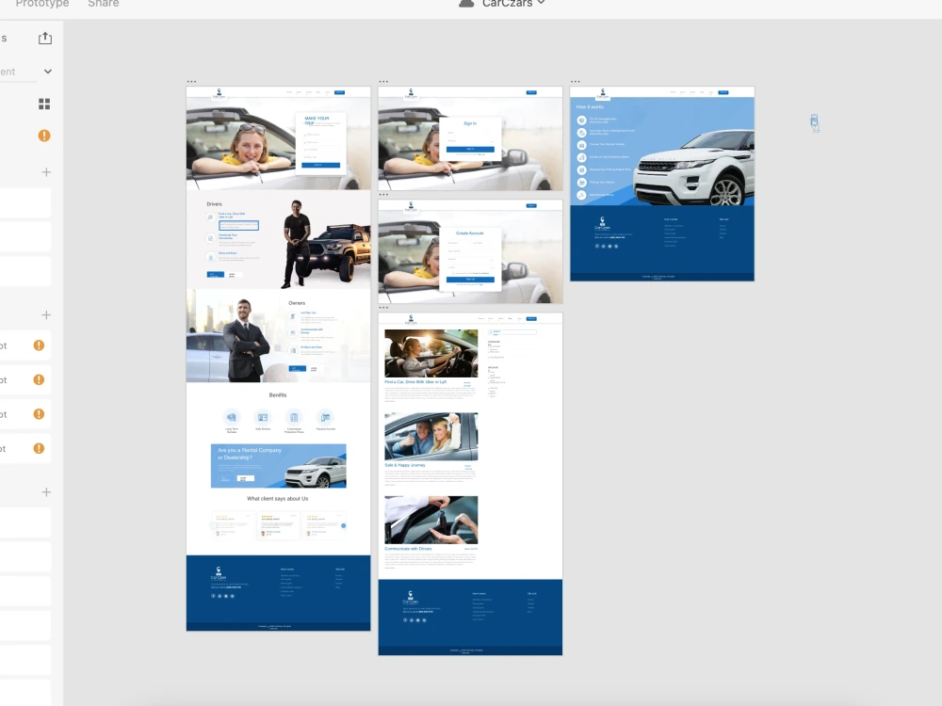The image size is (942, 706).
Task: Select the How it works artboard title handle
Action: [576, 81]
